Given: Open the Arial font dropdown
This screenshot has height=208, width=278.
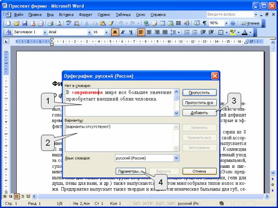Looking at the screenshot, I should pyautogui.click(x=89, y=32).
